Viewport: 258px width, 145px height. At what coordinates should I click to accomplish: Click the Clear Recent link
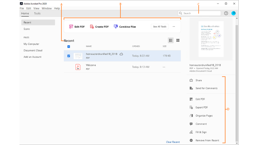pos(173,142)
